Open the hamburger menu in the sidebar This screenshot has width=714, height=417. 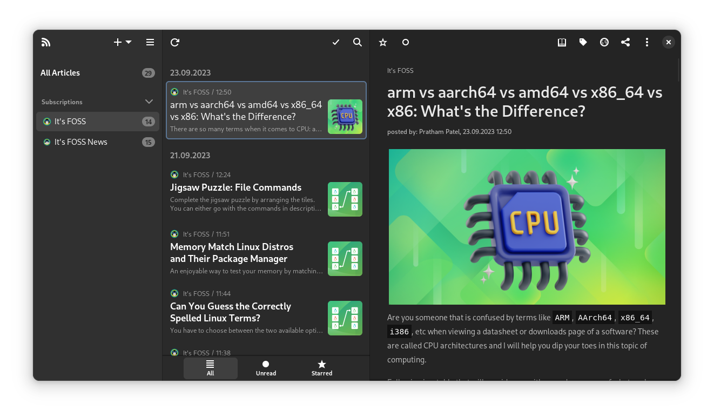pos(150,42)
